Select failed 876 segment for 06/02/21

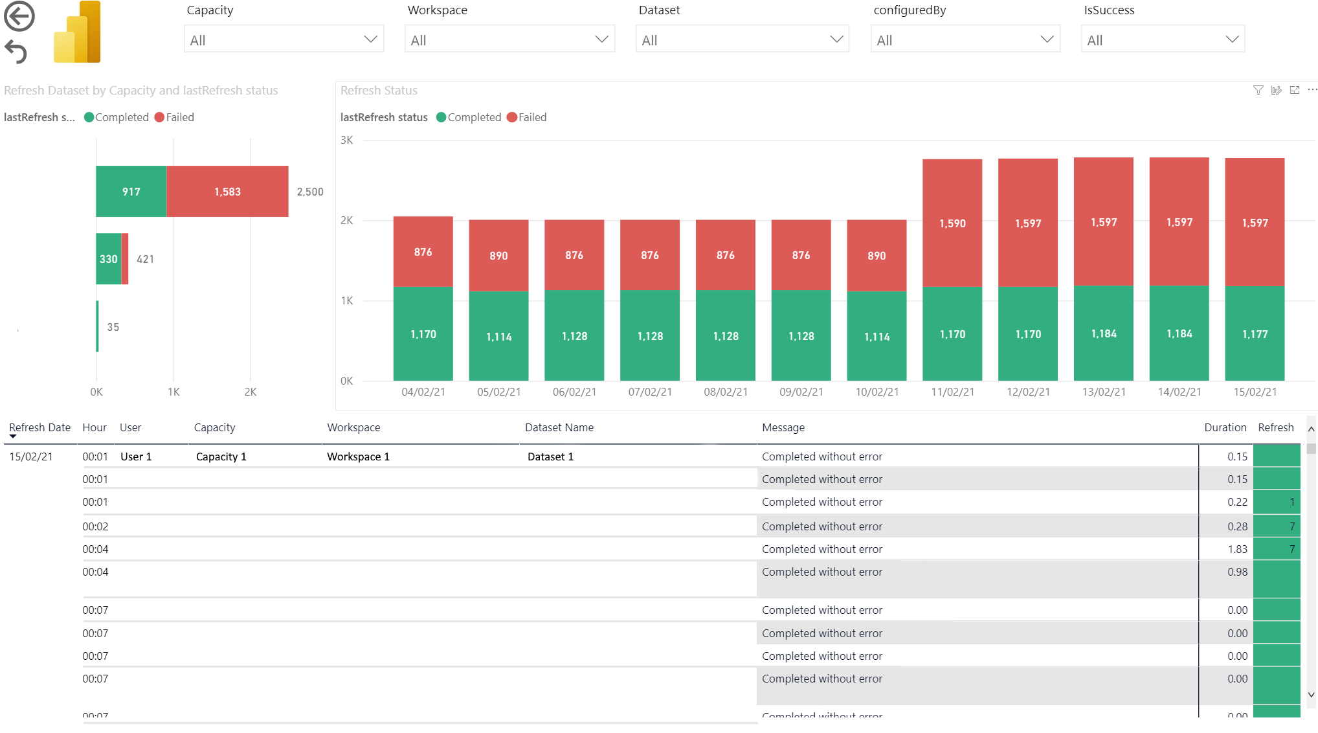pos(574,255)
